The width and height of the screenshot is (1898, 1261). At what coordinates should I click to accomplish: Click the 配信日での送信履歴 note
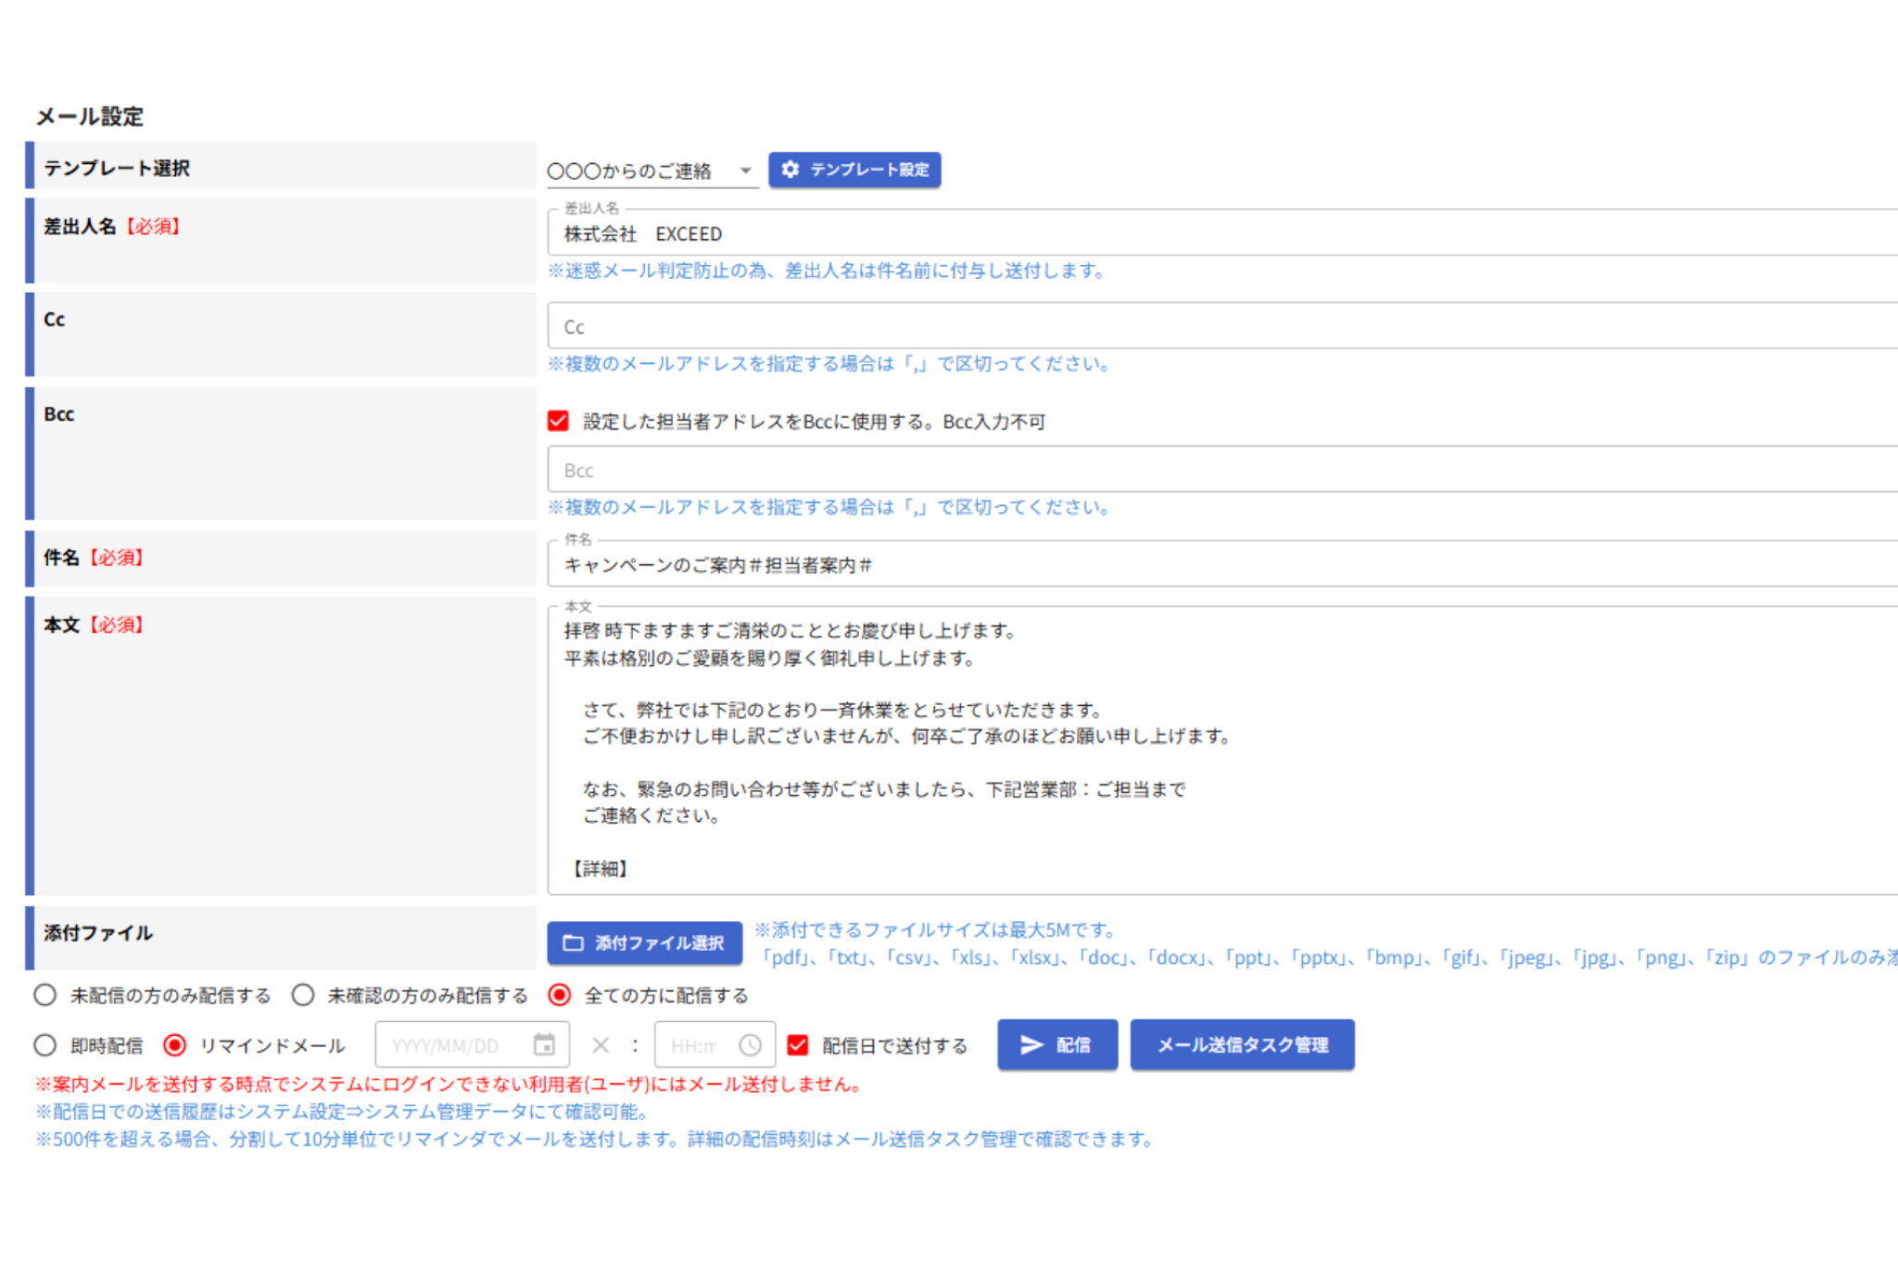tap(342, 1111)
